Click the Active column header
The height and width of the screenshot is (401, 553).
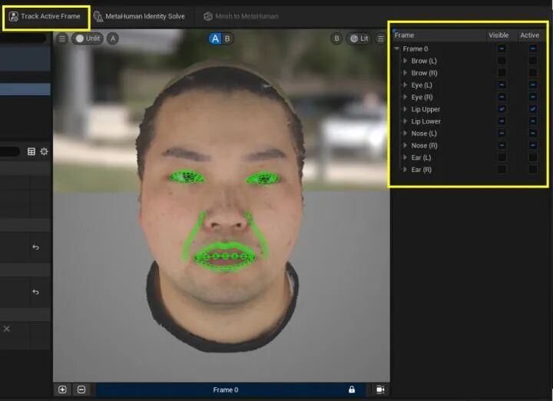(x=529, y=35)
